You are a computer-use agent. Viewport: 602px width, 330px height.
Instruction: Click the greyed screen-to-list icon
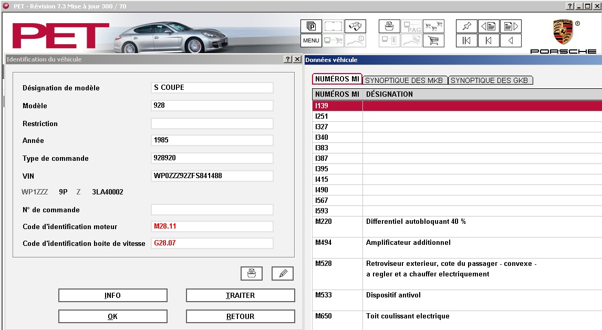coord(389,40)
